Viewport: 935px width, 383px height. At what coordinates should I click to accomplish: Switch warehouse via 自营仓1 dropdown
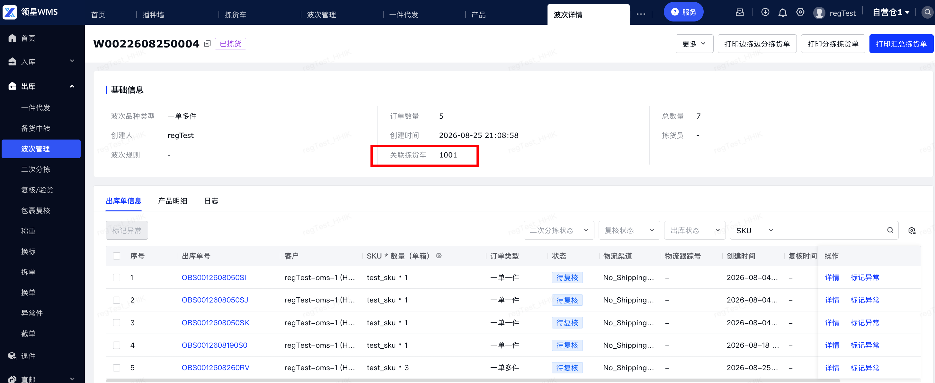pos(891,12)
